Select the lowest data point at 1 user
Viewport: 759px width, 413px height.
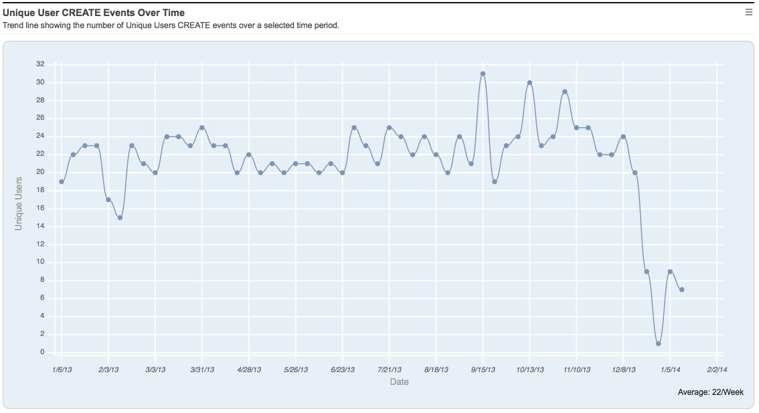[659, 343]
